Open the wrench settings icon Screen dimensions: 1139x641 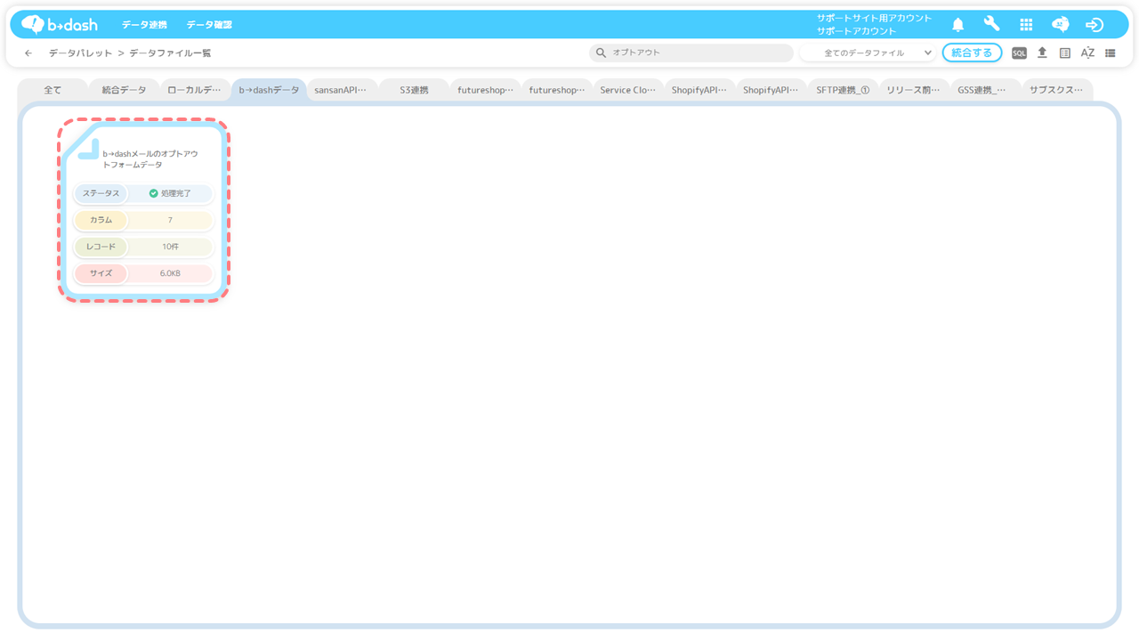tap(991, 24)
